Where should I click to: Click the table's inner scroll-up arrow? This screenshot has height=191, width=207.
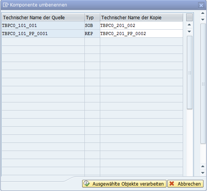(189, 25)
